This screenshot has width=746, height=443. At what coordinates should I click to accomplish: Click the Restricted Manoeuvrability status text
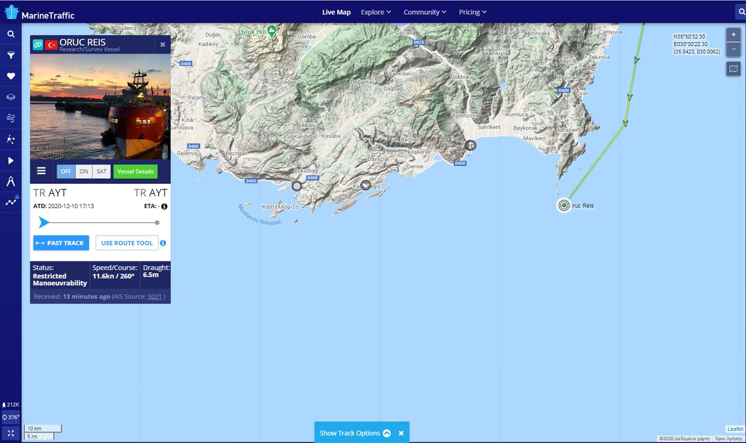pos(60,280)
